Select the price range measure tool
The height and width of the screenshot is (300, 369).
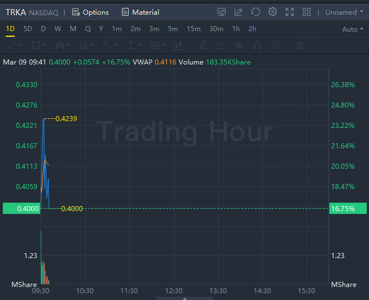pyautogui.click(x=131, y=45)
